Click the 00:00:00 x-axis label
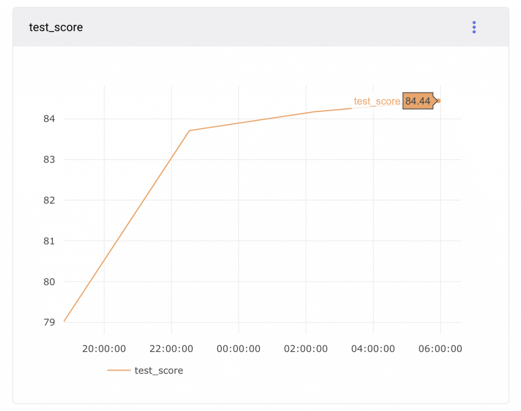 [239, 349]
